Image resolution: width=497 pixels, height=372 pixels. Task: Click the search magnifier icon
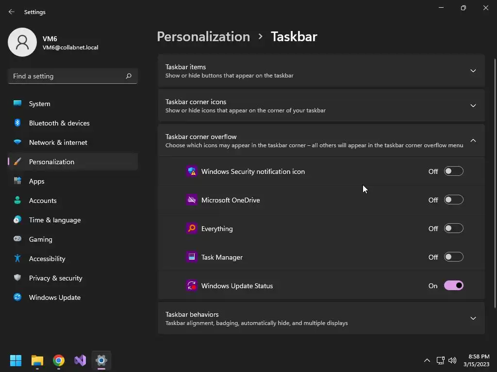(x=129, y=76)
